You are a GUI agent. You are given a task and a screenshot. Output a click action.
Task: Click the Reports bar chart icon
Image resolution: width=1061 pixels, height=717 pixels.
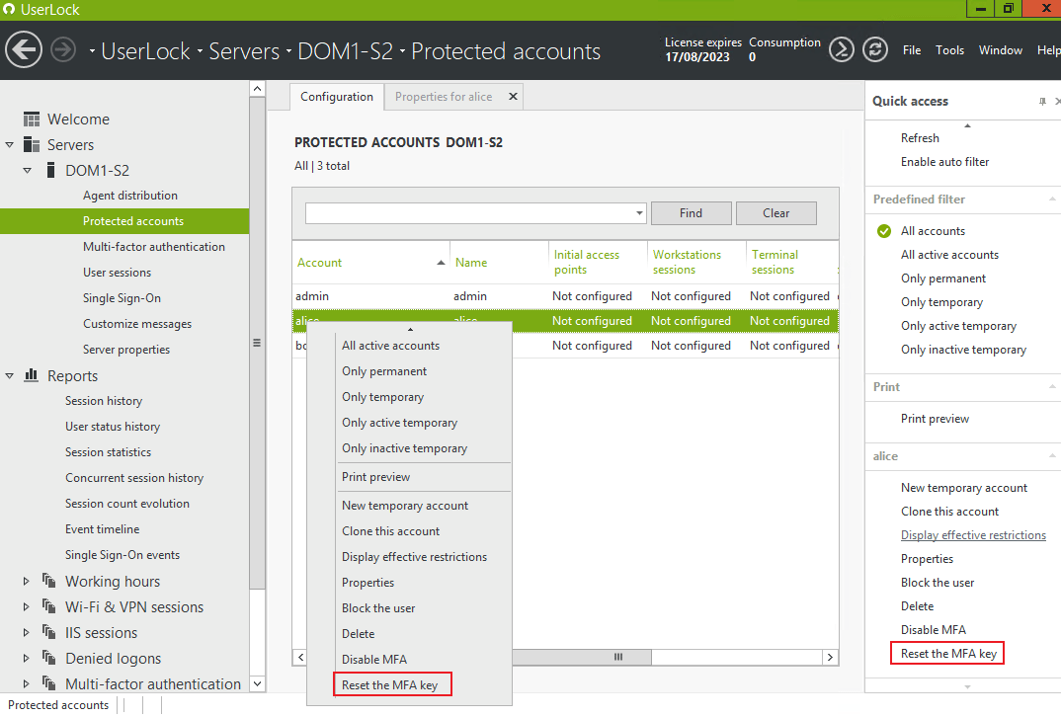(x=32, y=375)
